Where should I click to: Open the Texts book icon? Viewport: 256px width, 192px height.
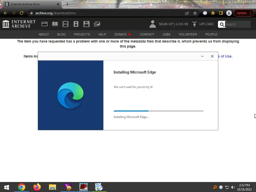pyautogui.click(x=55, y=24)
